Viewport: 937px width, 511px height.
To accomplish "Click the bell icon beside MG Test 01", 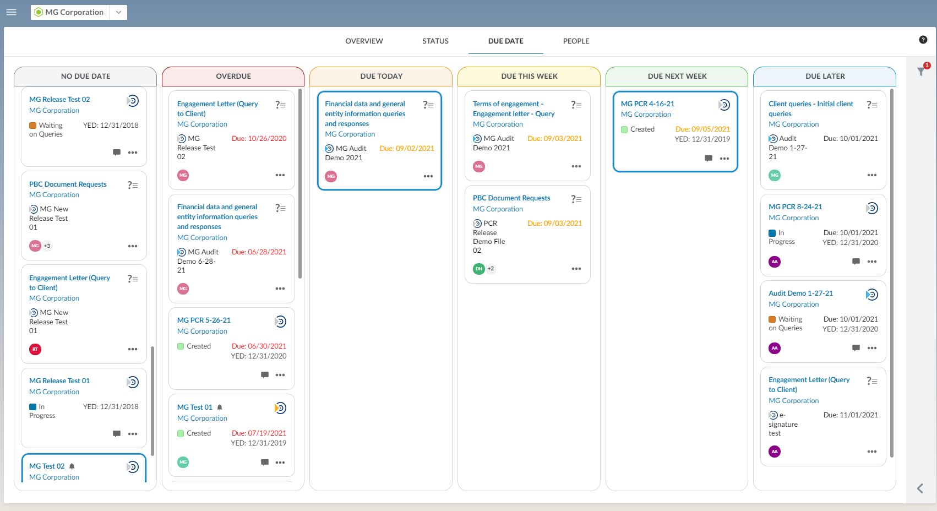I will coord(220,407).
